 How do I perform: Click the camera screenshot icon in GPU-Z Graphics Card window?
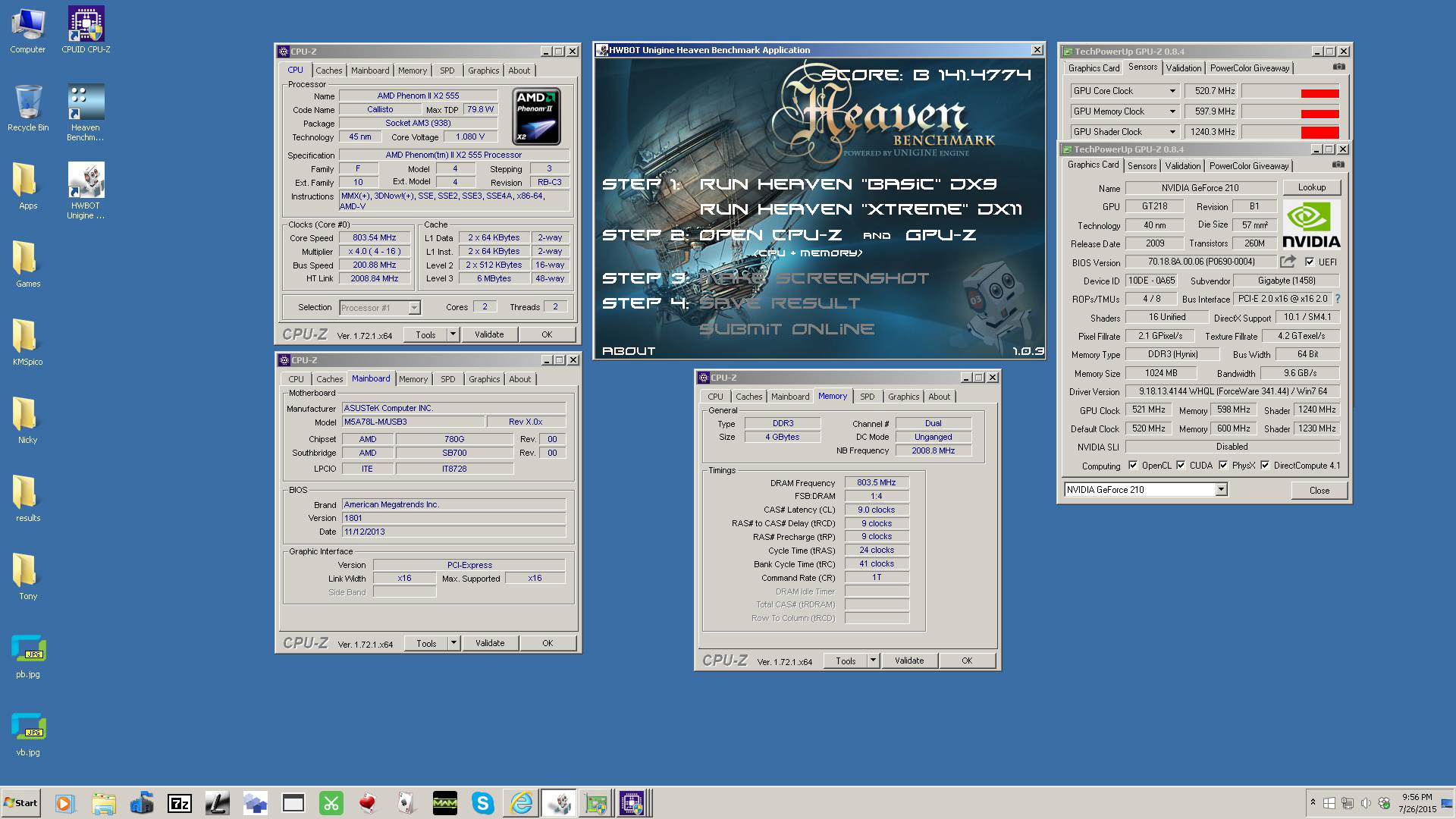1338,165
